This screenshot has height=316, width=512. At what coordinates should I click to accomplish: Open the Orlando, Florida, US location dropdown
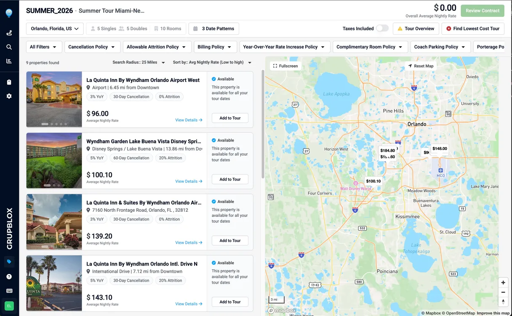pos(55,29)
